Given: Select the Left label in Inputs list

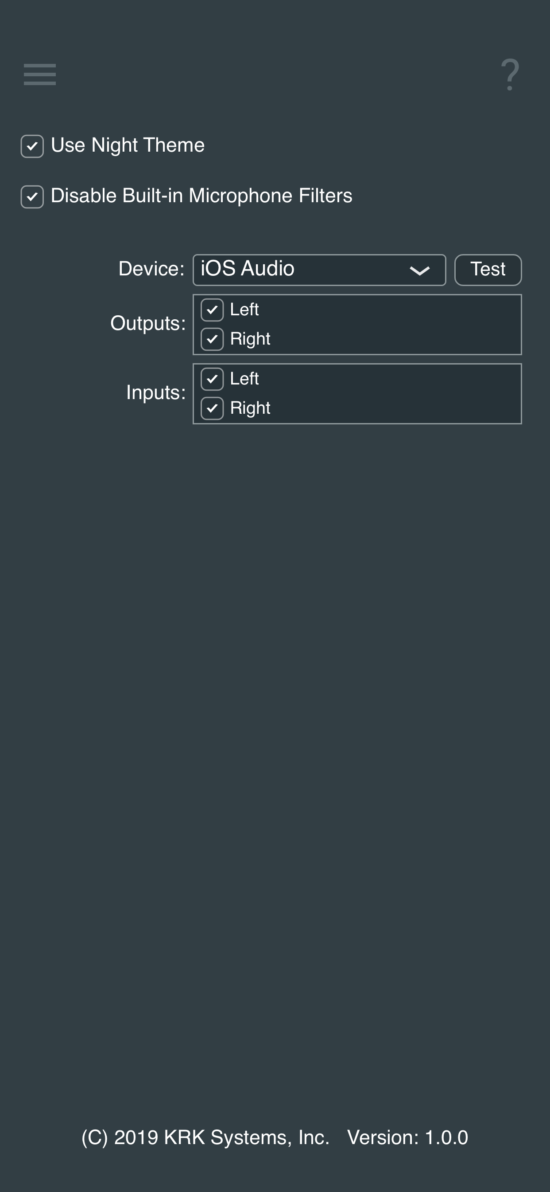Looking at the screenshot, I should [x=244, y=379].
